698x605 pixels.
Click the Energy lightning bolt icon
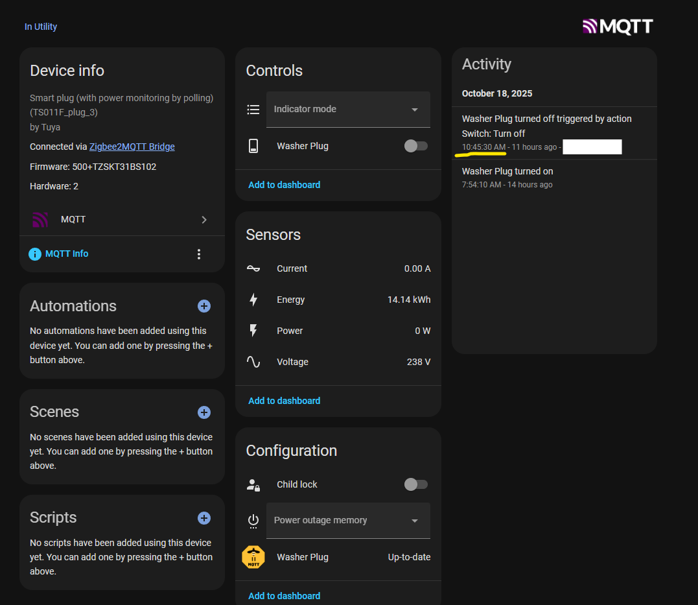click(x=253, y=300)
